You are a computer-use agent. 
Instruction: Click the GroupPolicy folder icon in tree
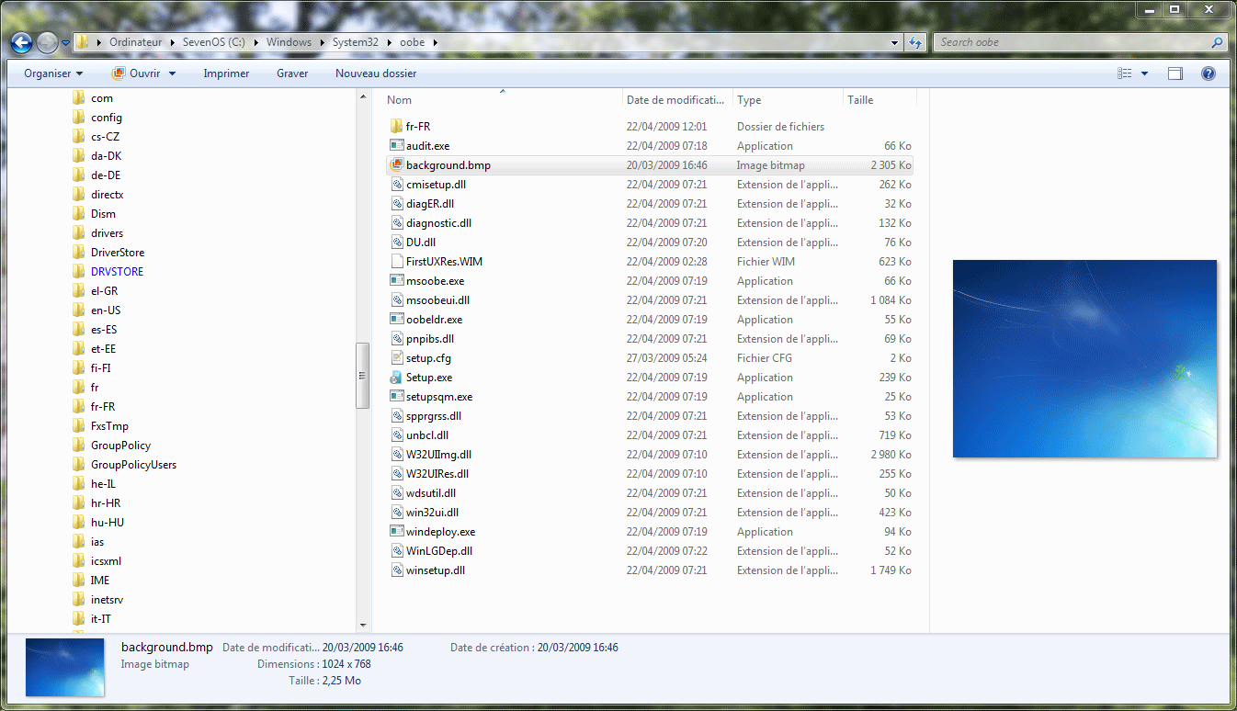(79, 446)
